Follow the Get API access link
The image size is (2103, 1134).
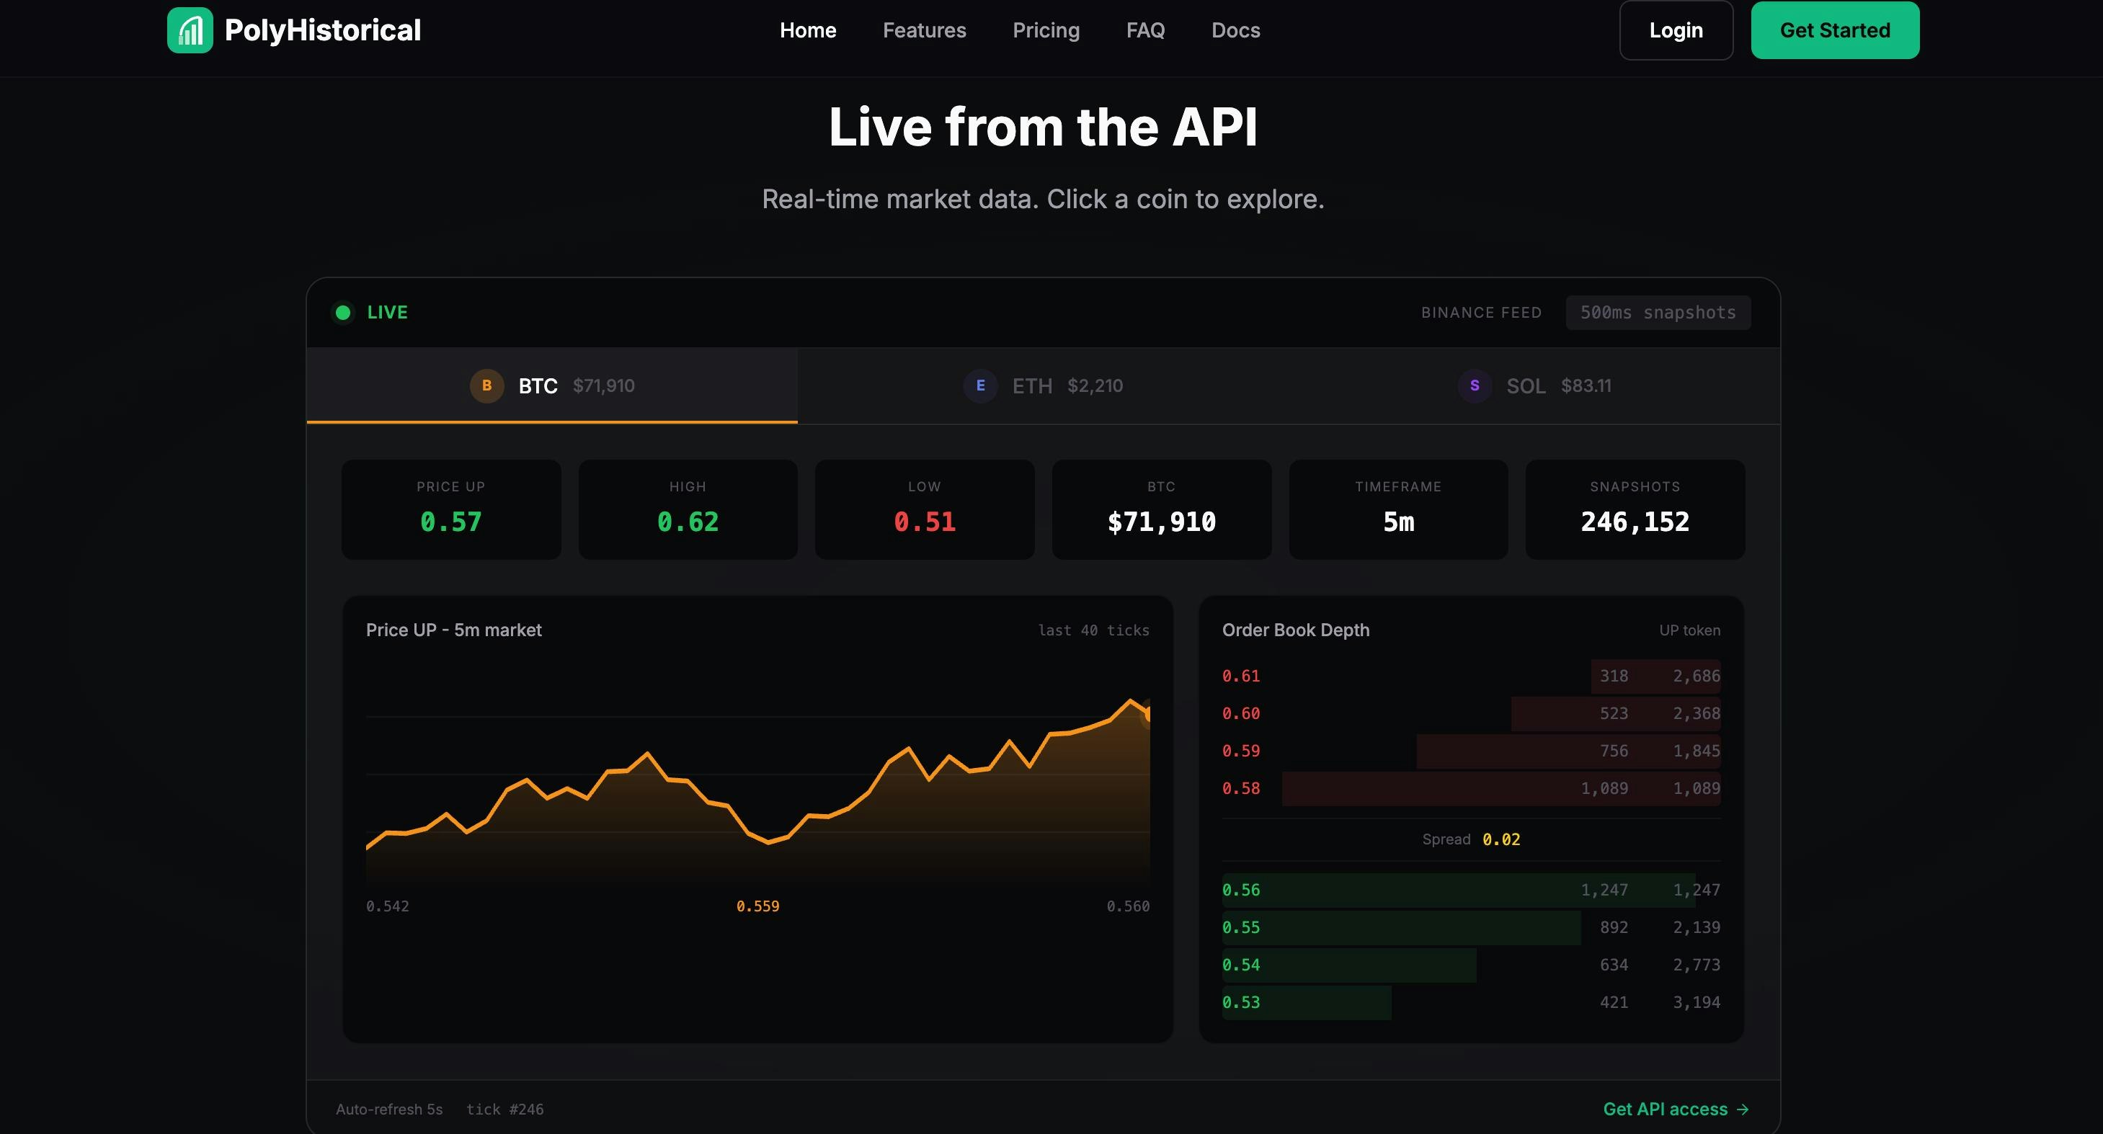(x=1665, y=1110)
